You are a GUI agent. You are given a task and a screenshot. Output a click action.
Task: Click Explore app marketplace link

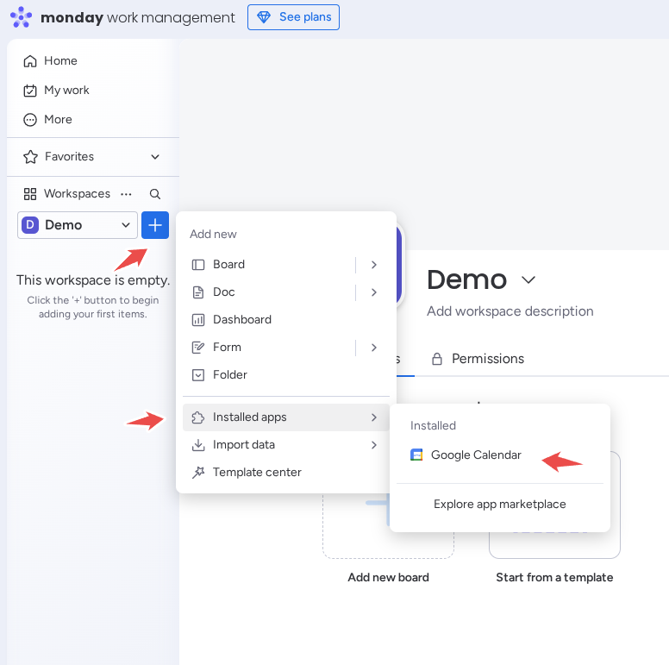(x=500, y=504)
